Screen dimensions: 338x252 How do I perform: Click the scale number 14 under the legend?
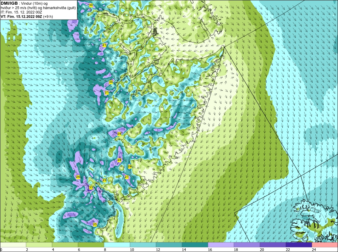point(184,250)
